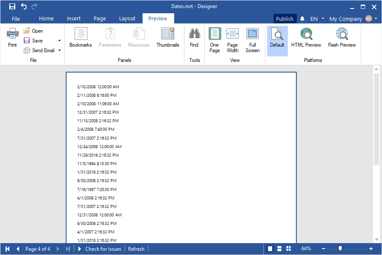Click Check for Issues in status bar

coord(103,249)
